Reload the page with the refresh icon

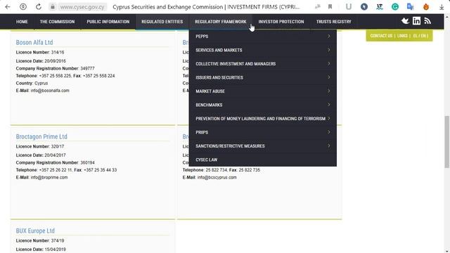pyautogui.click(x=39, y=6)
